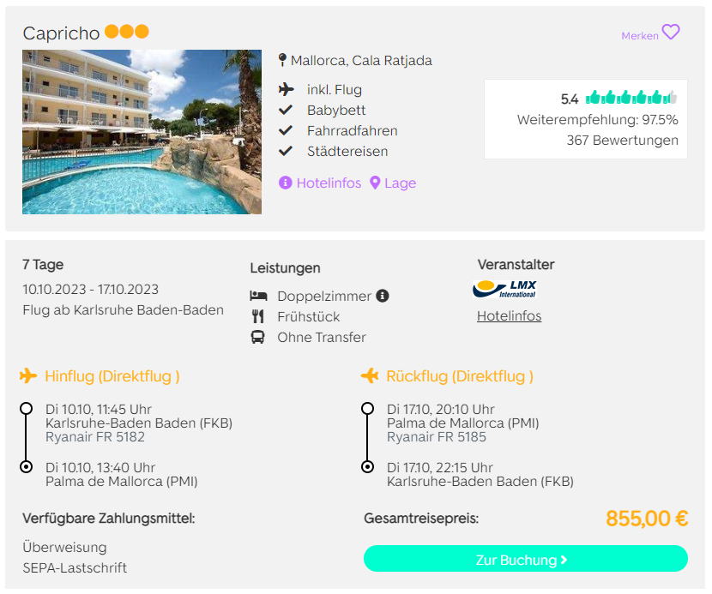Click the thumbs-up rating bar
Image resolution: width=712 pixels, height=594 pixels.
pos(631,97)
